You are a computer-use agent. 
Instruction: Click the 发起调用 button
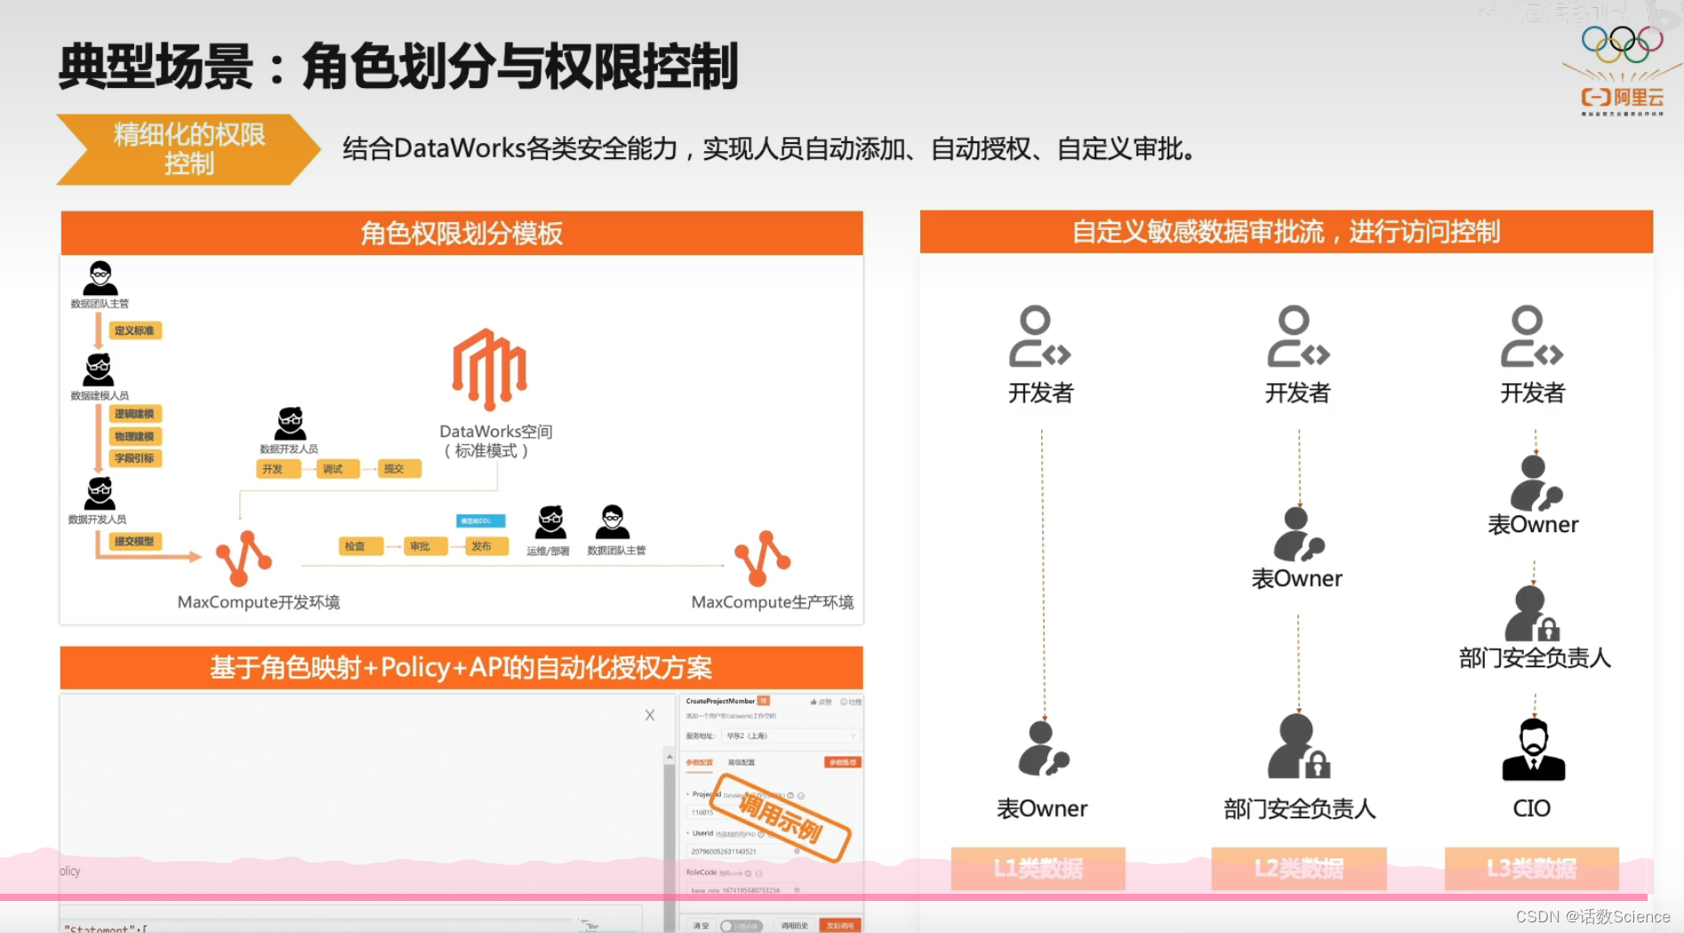click(840, 926)
